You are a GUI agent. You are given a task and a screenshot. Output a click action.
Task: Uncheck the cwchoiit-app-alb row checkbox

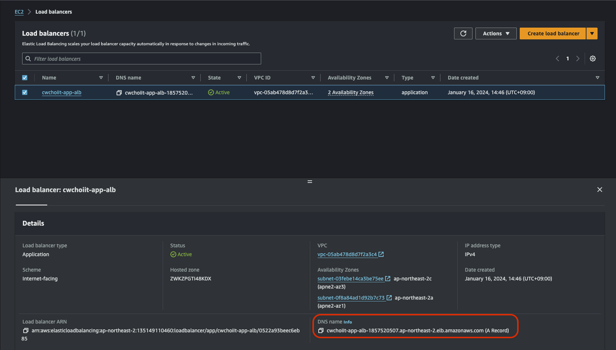[25, 92]
